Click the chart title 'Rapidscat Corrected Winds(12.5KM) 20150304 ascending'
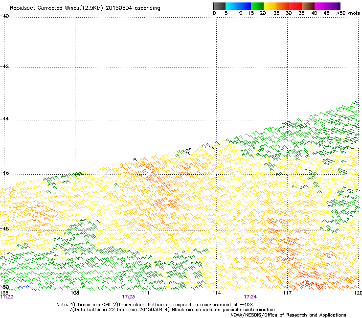 (x=85, y=8)
